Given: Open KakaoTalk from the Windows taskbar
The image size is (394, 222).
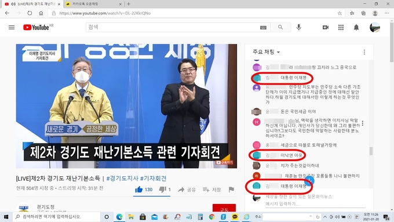Looking at the screenshot, I should point(235,217).
